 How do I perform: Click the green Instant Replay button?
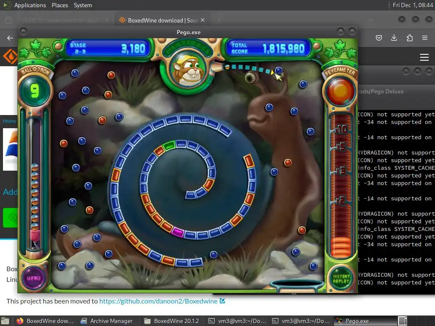click(341, 278)
